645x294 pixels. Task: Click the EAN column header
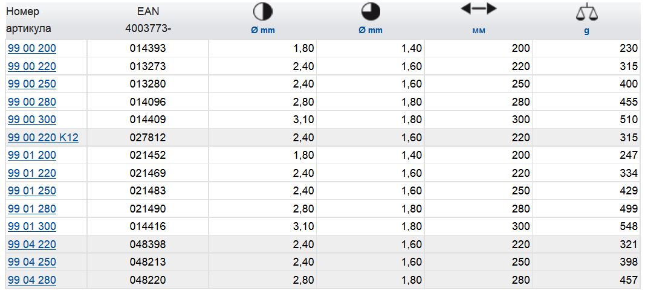click(x=148, y=11)
